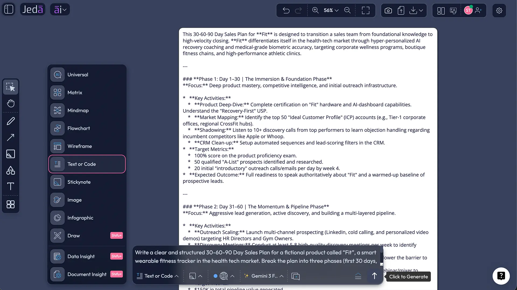Click the up-arrow generate button
Image resolution: width=517 pixels, height=290 pixels.
(x=374, y=276)
